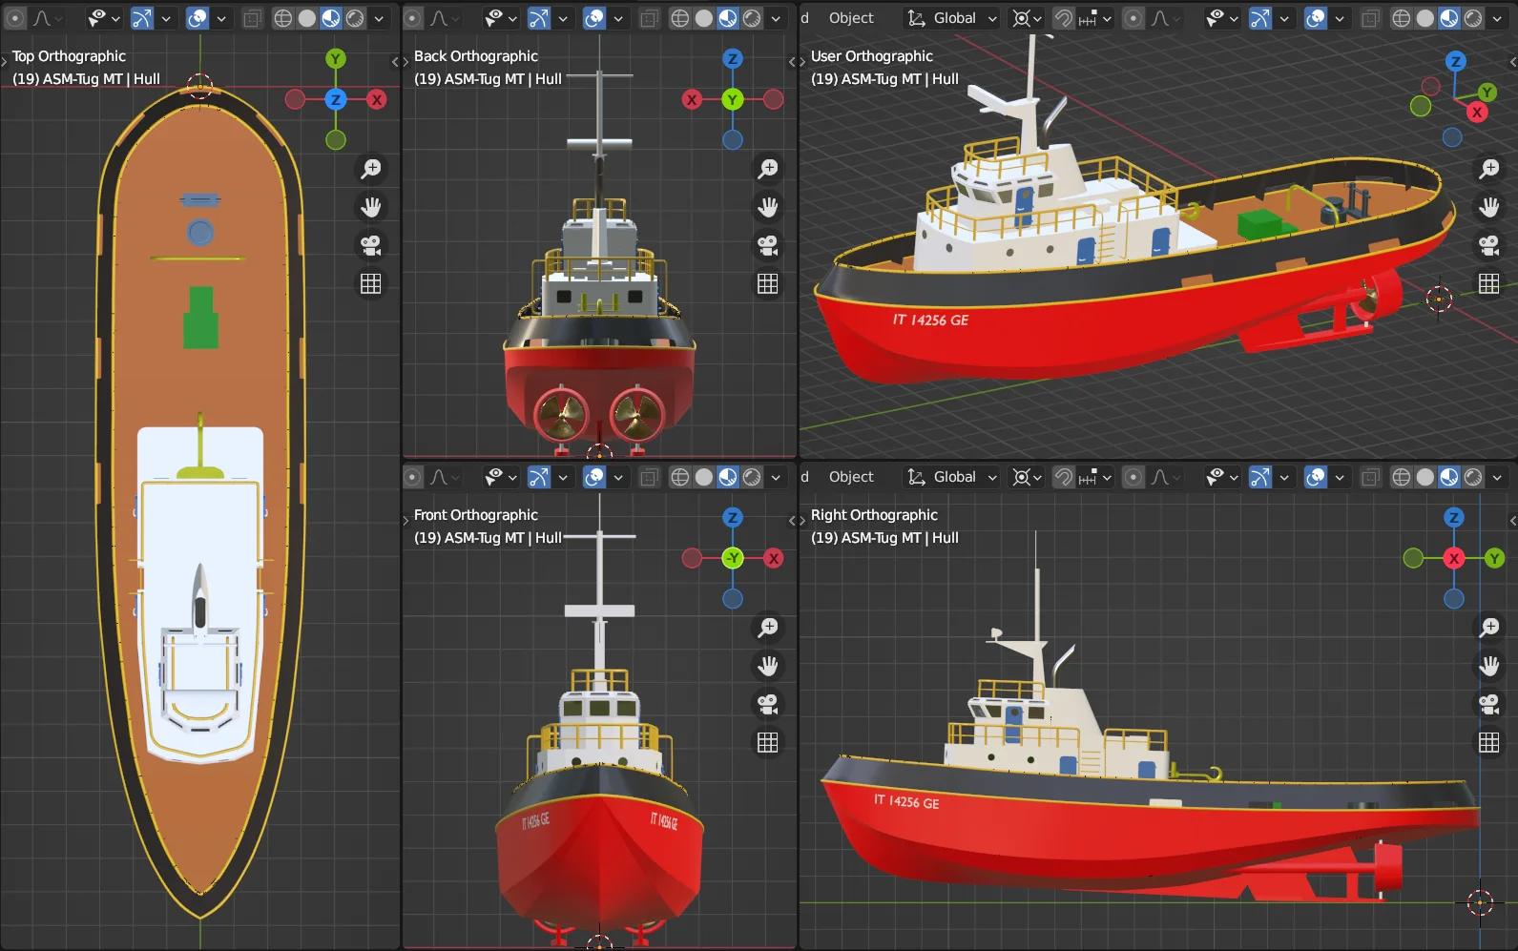Click grid projection icon in Right Orthographic view
1518x951 pixels.
coord(1488,742)
